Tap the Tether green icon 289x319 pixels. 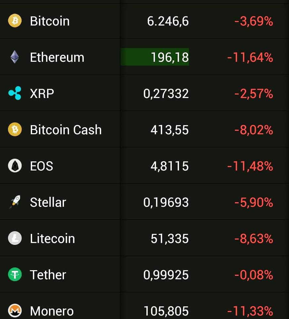[x=15, y=274]
